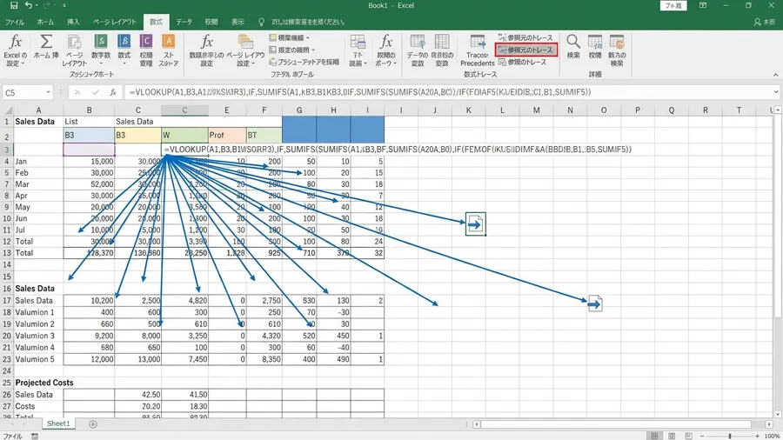
Task: Click the zoom-in plus on zoom slider
Action: point(757,436)
